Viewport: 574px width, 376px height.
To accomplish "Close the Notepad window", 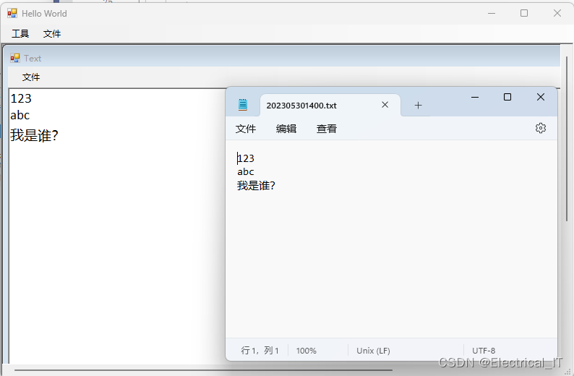I will 540,97.
